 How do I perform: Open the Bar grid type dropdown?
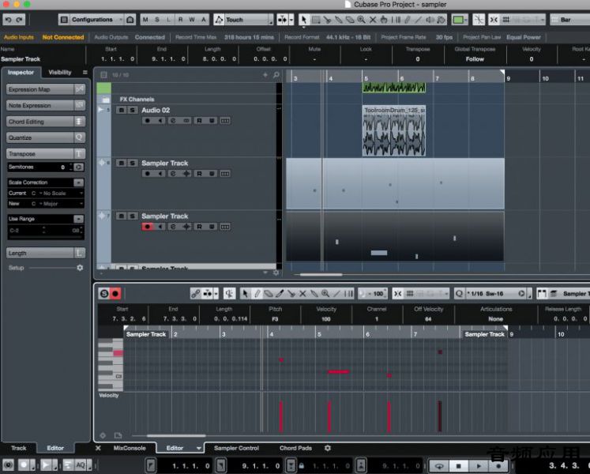[x=570, y=20]
